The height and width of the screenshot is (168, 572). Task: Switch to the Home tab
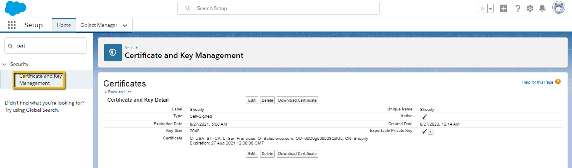(64, 25)
